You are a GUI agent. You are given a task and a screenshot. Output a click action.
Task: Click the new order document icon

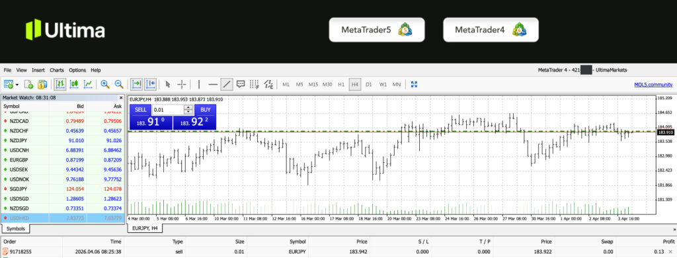click(28, 84)
